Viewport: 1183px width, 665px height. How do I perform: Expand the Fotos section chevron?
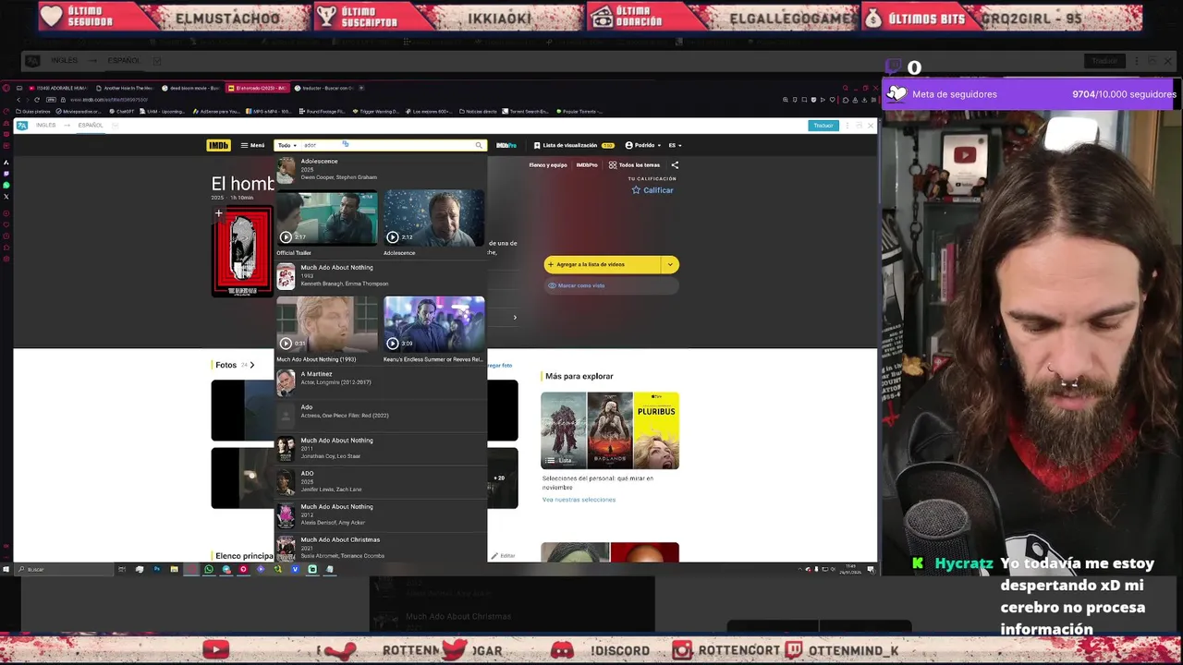[x=251, y=365]
